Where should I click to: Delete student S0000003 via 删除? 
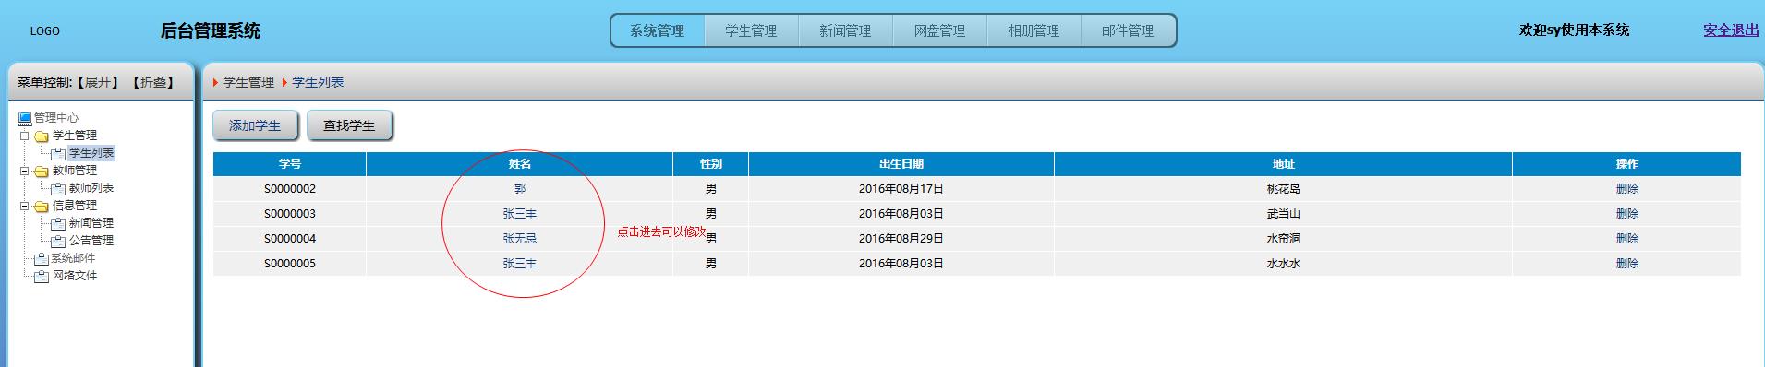pyautogui.click(x=1627, y=213)
